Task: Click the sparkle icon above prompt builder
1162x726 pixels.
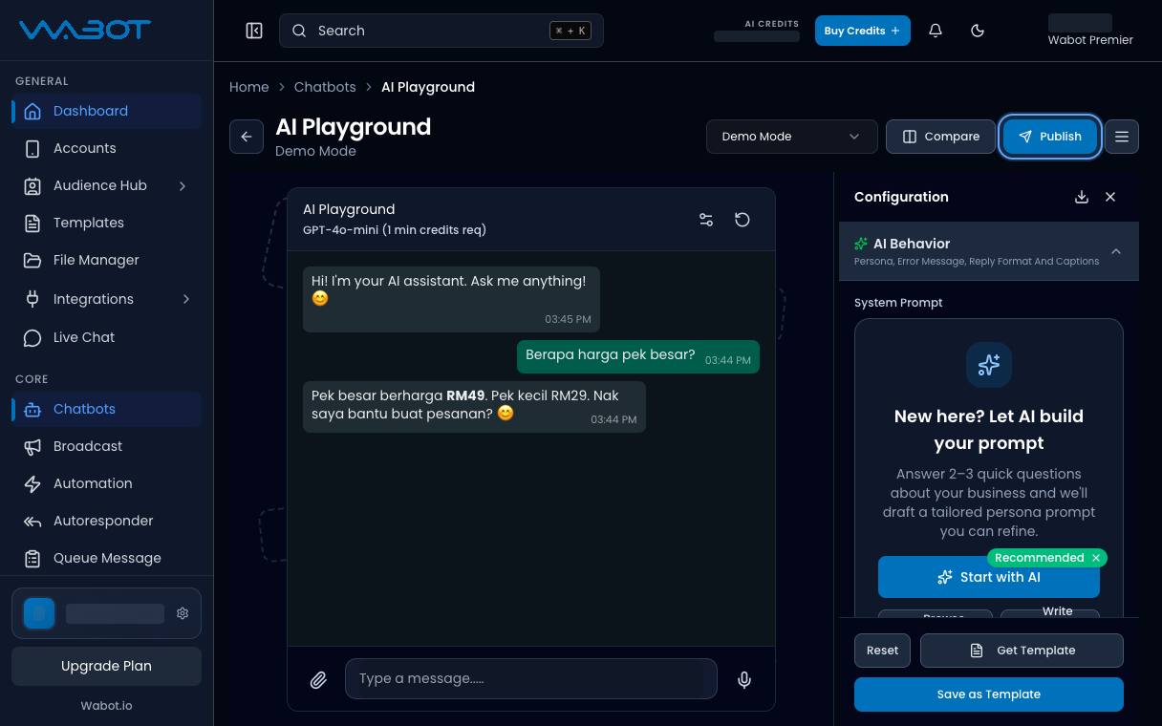Action: pos(989,365)
